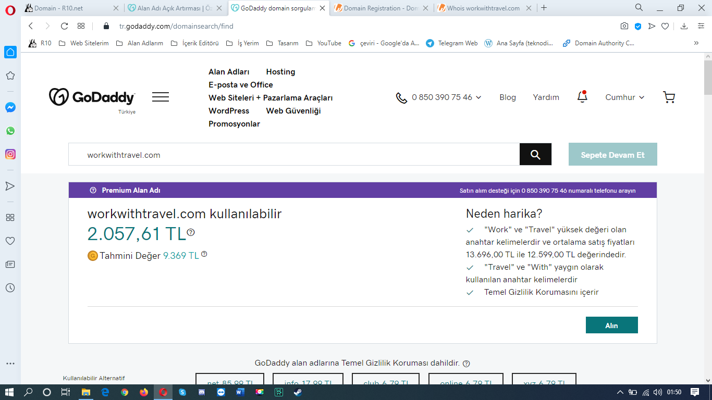Viewport: 712px width, 400px height.
Task: Open Windows Start menu
Action: click(9, 392)
